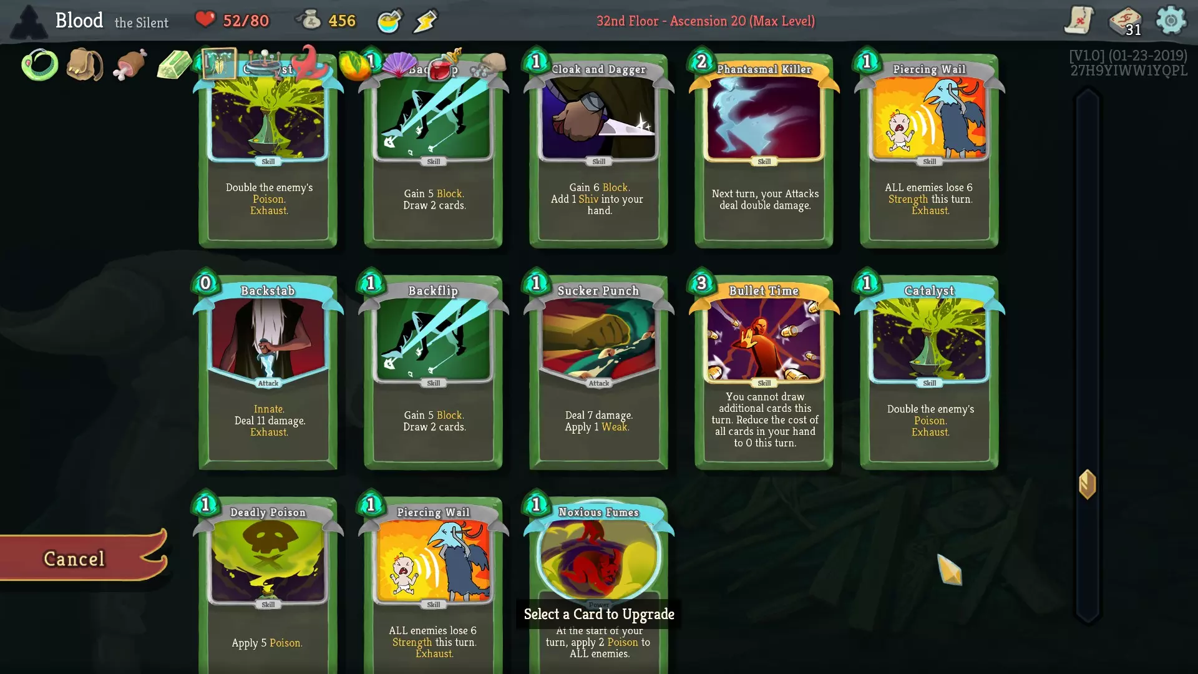Image resolution: width=1198 pixels, height=674 pixels.
Task: Choose the Bullet Time card
Action: coord(764,371)
